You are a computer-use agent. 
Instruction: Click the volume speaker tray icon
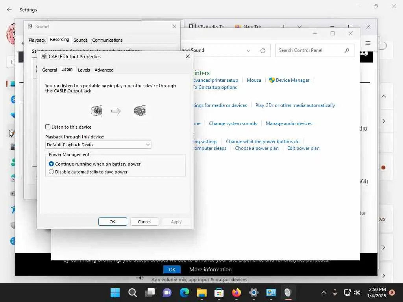(x=357, y=293)
